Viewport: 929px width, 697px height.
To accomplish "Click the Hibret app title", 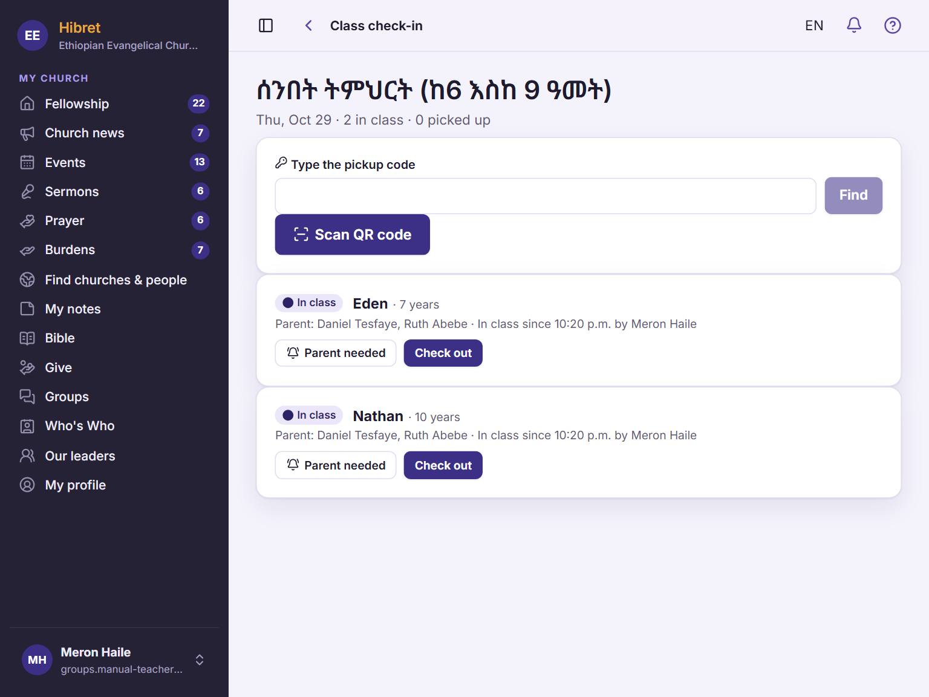I will pyautogui.click(x=79, y=28).
